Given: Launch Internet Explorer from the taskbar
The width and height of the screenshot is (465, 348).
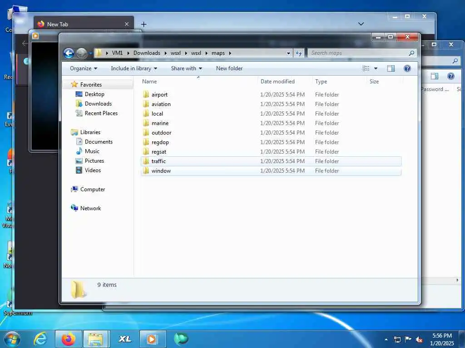Looking at the screenshot, I should [x=40, y=339].
